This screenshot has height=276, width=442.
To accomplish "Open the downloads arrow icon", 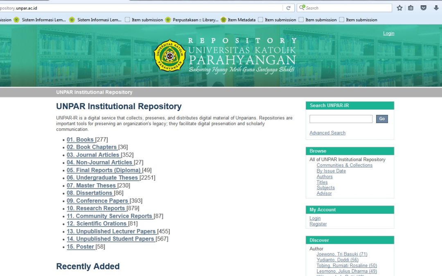I will [x=436, y=8].
